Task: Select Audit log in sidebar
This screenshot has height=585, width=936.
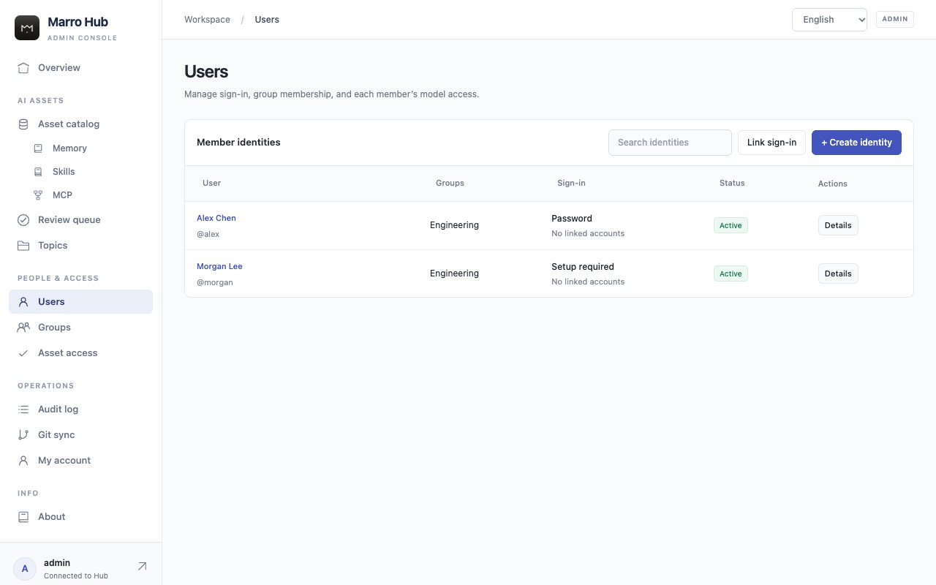Action: 80,409
